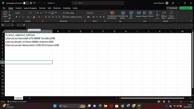The image size is (194, 109).
Task: Open the File menu
Action: click(4, 8)
